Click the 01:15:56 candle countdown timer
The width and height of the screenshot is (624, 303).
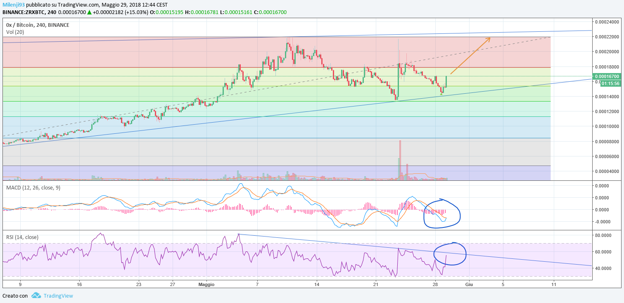(610, 83)
